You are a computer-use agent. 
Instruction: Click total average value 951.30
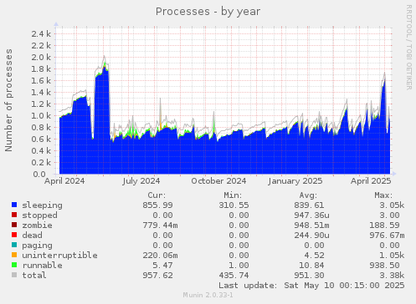coord(309,276)
